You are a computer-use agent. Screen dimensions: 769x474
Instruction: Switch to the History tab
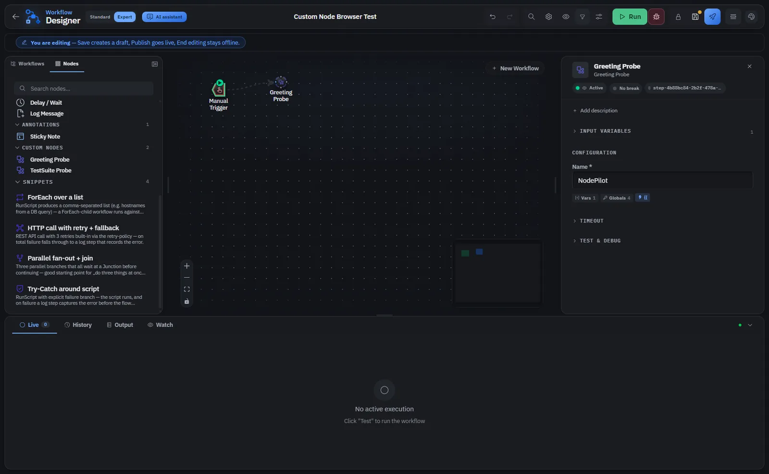pos(78,325)
